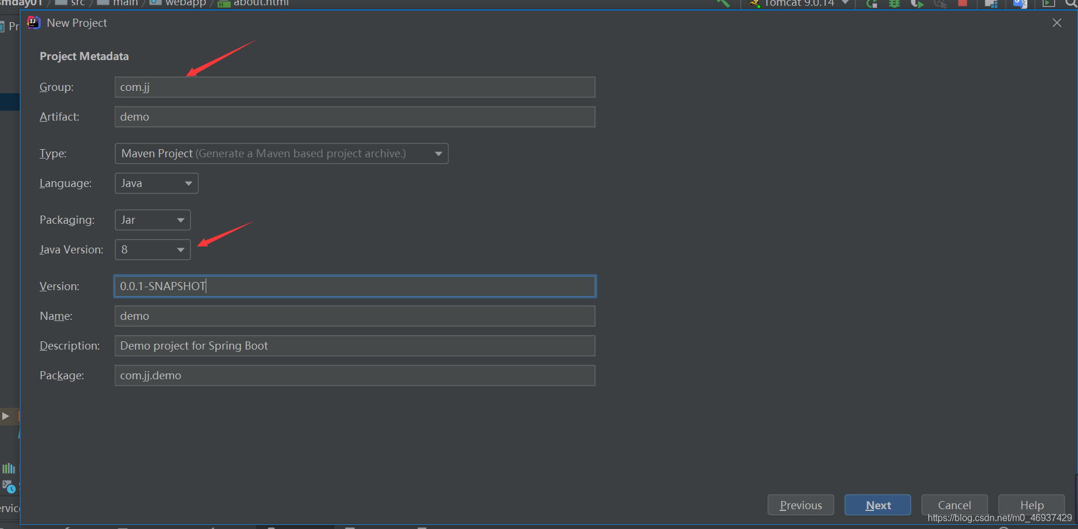Open the Java Version dropdown showing 8

coord(153,250)
